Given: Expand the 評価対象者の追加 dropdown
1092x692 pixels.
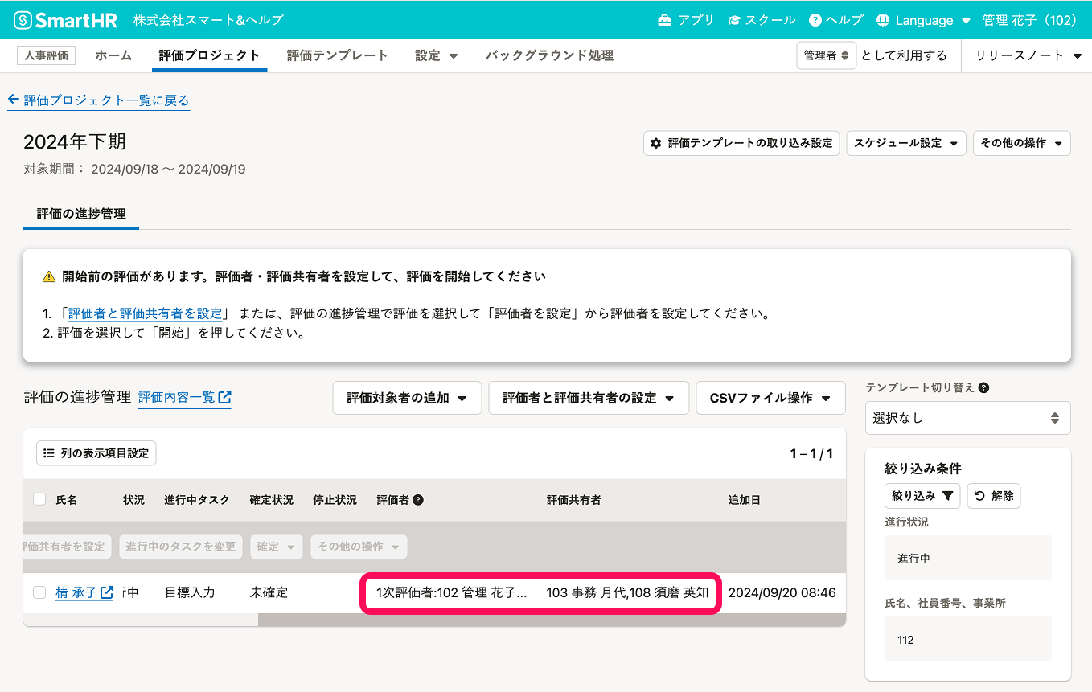Looking at the screenshot, I should tap(407, 398).
